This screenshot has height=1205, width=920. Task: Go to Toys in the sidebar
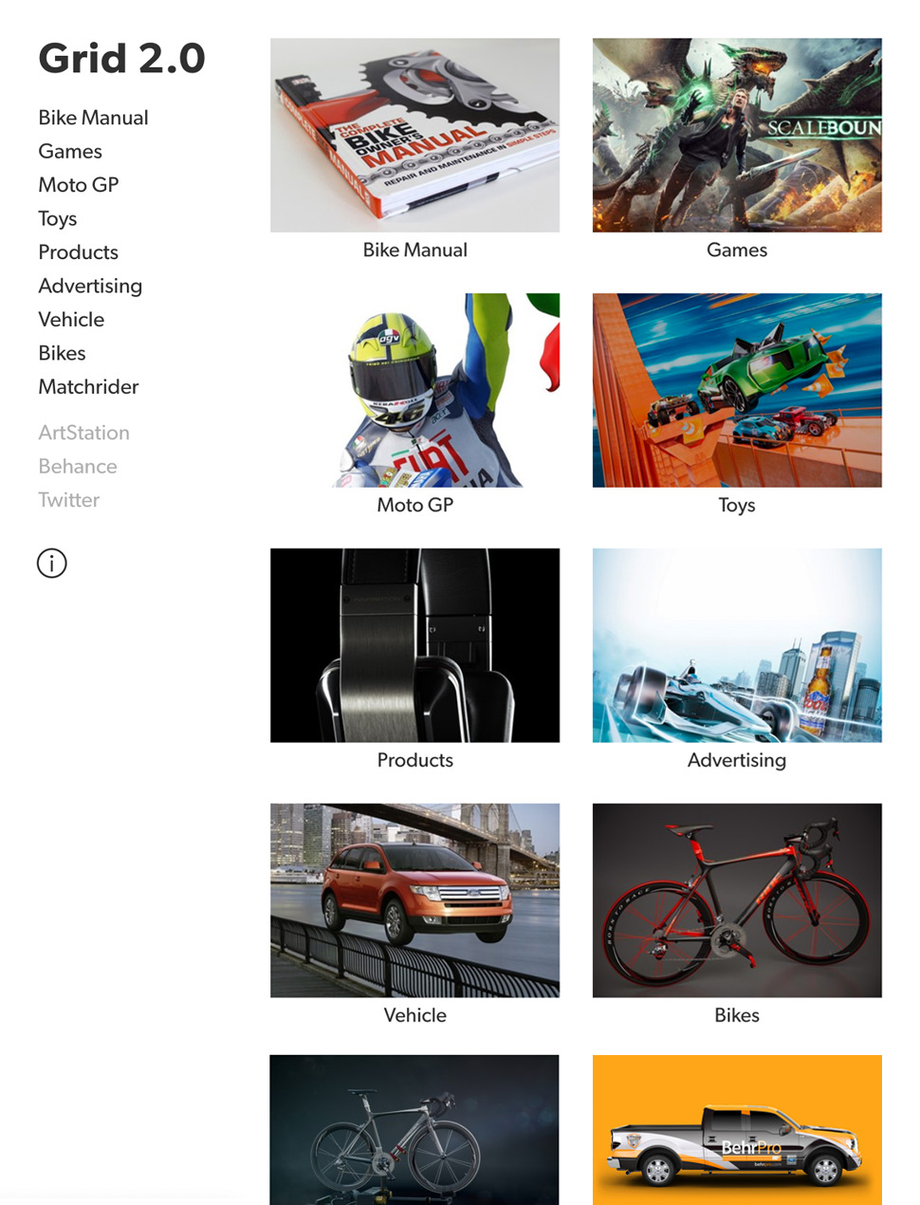pos(58,219)
